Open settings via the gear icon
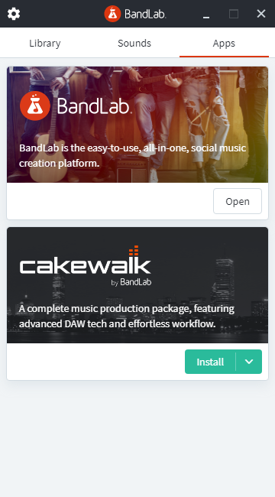This screenshot has height=497, width=275. (14, 14)
